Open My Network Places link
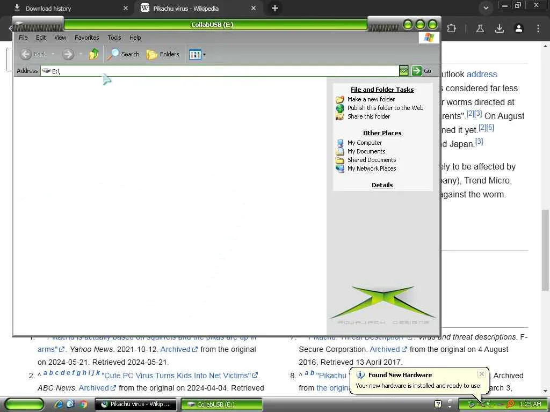This screenshot has width=550, height=412. coord(372,168)
